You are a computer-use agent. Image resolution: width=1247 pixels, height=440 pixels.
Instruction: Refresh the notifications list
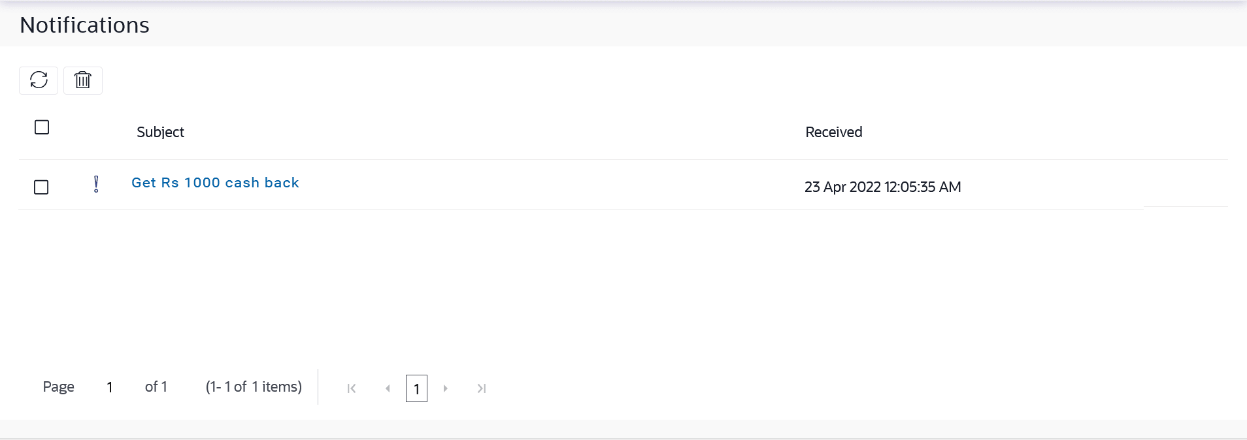pyautogui.click(x=39, y=80)
